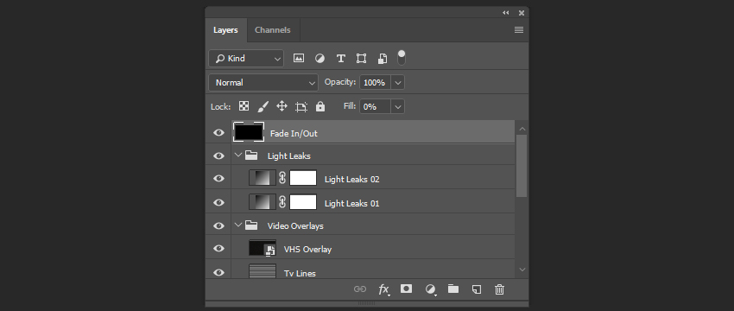The height and width of the screenshot is (311, 734).
Task: Lock position move icon
Action: click(x=282, y=106)
